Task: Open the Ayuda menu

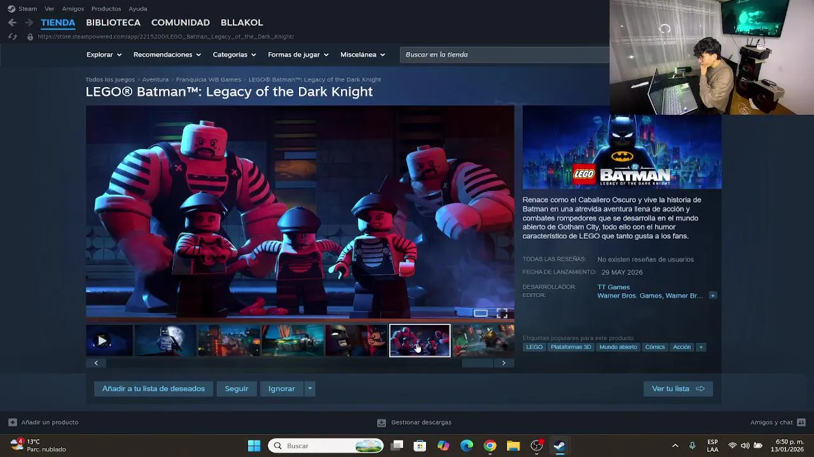Action: 138,9
